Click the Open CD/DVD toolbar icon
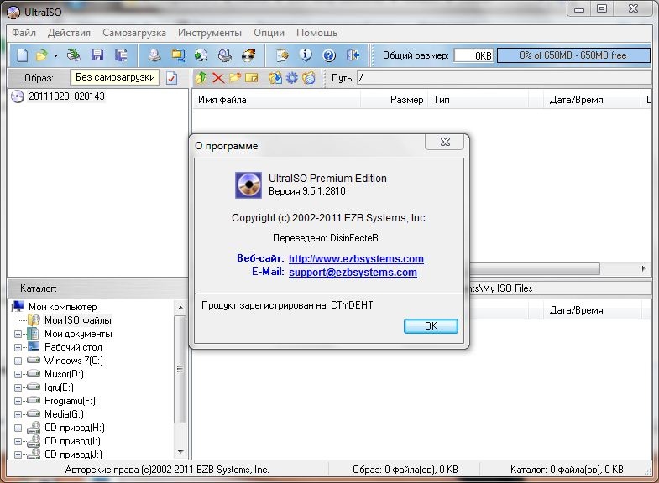Image resolution: width=659 pixels, height=483 pixels. point(75,55)
